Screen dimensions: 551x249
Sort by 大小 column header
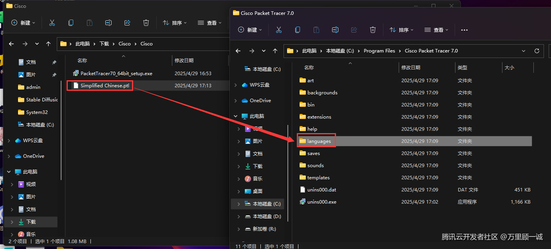pos(509,68)
